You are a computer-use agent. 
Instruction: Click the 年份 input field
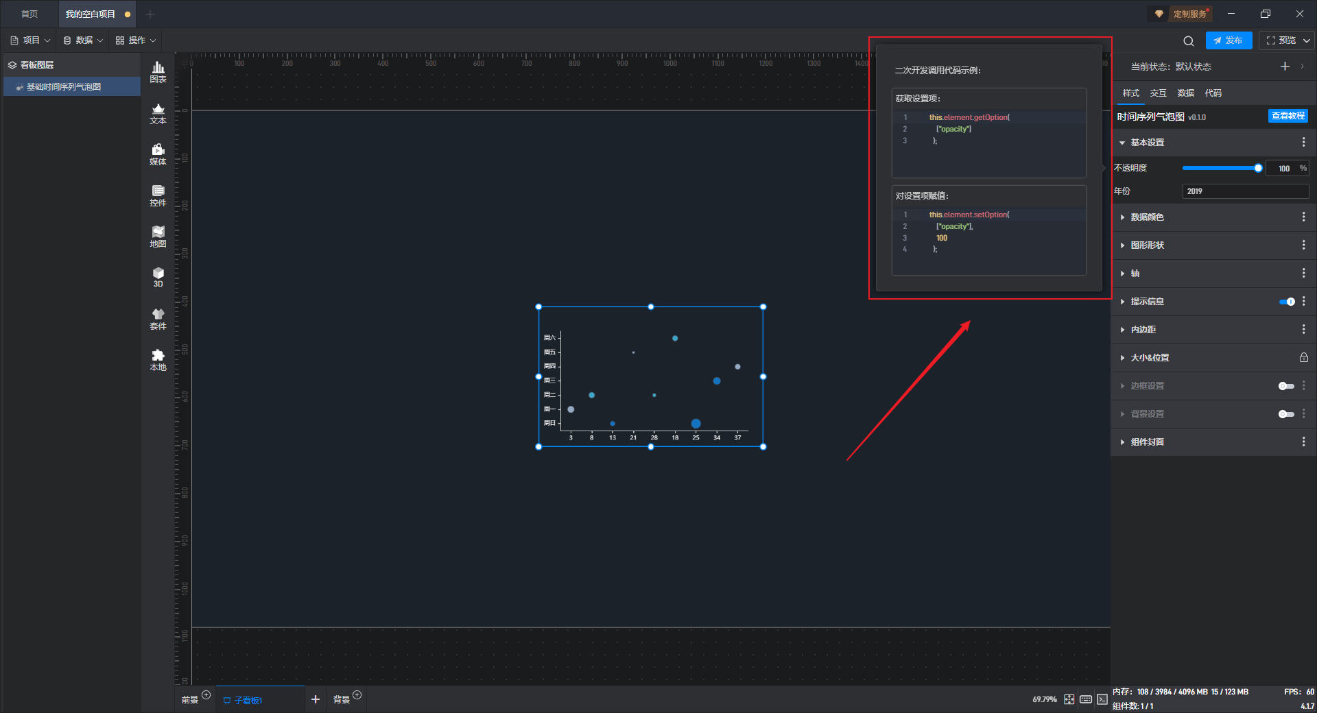pos(1245,191)
